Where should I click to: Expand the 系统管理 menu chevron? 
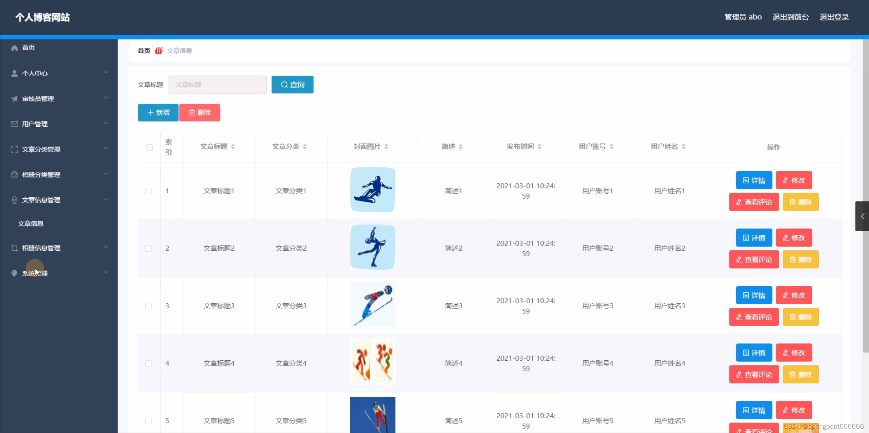[x=106, y=273]
